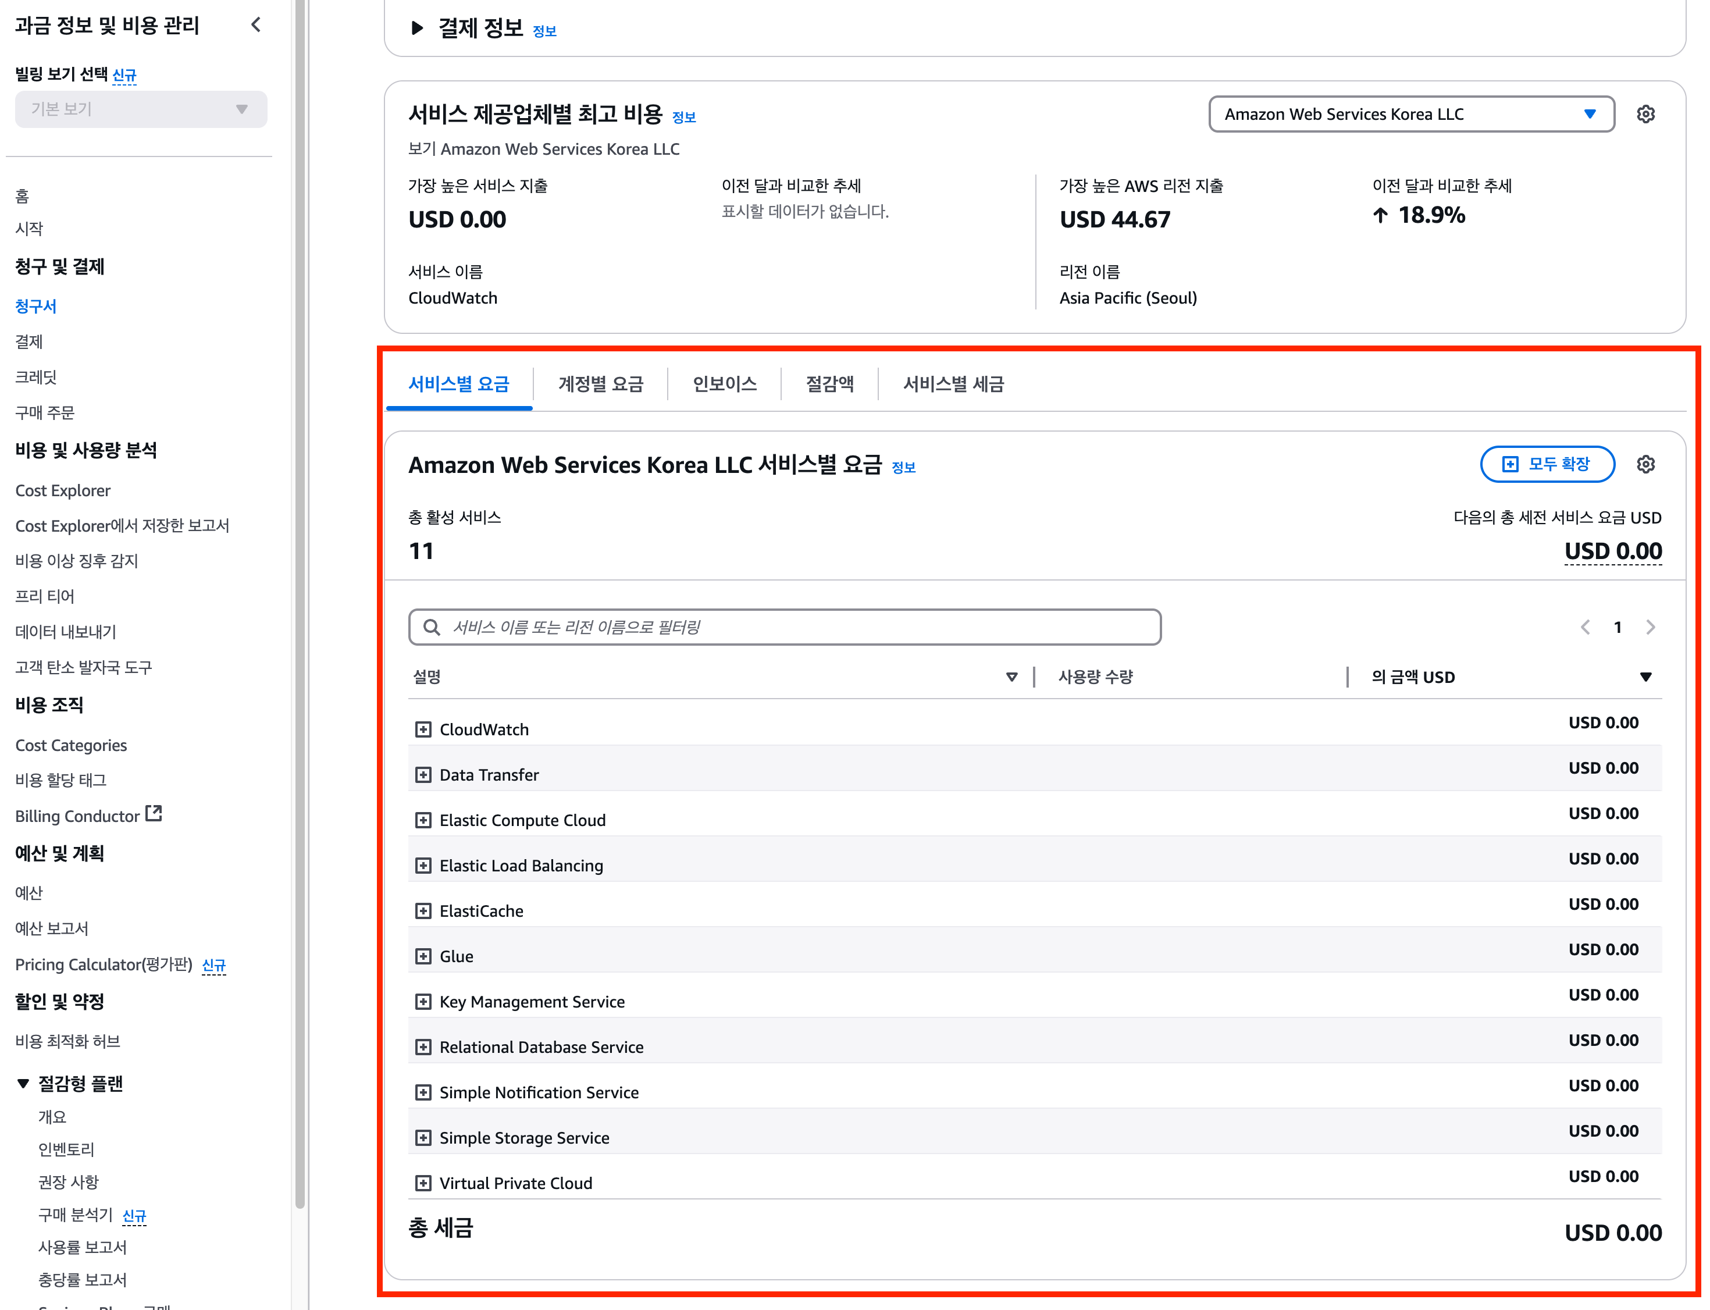Open settings gear for service charges table

click(1645, 464)
